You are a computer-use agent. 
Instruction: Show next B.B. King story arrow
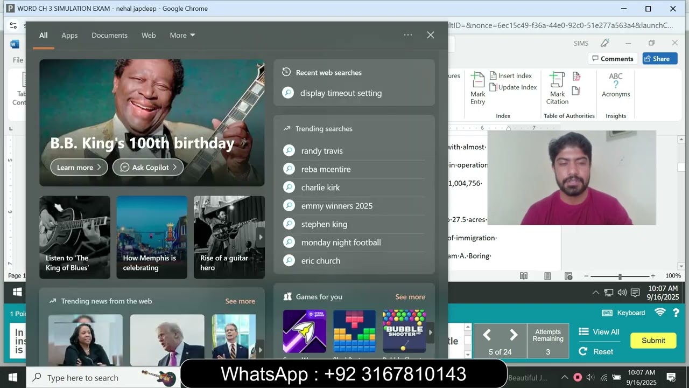click(261, 237)
